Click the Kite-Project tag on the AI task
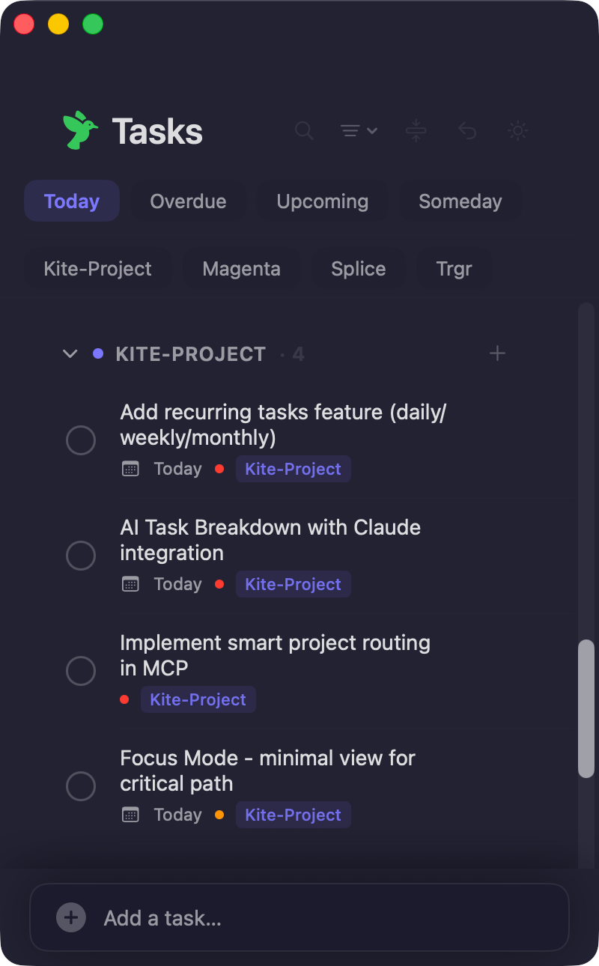The image size is (599, 966). 293,584
